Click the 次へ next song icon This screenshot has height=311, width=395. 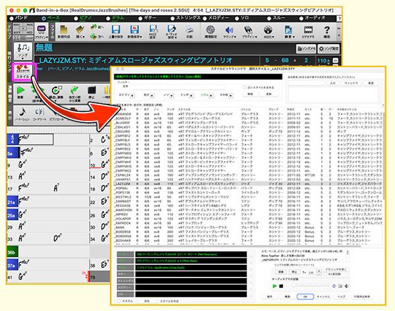[x=97, y=37]
